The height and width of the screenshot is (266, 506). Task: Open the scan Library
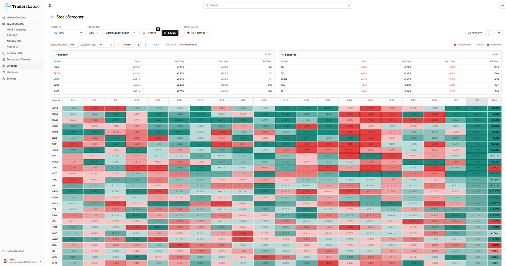[x=170, y=33]
